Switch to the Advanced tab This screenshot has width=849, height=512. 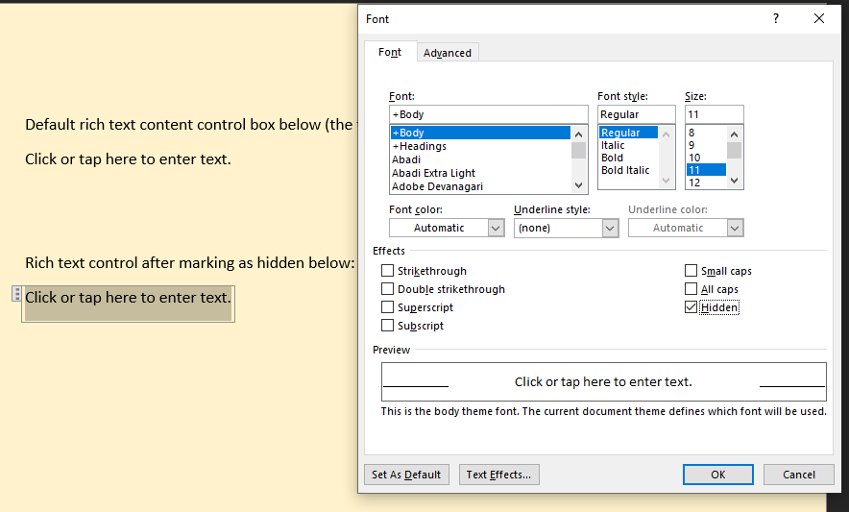(x=448, y=53)
